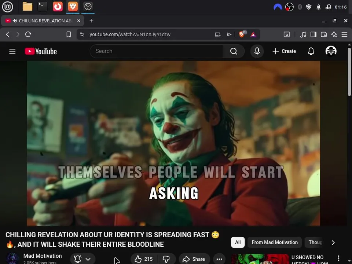Open the U SHOWED NO MERCY video thumbnail
The image size is (352, 264).
point(260,259)
